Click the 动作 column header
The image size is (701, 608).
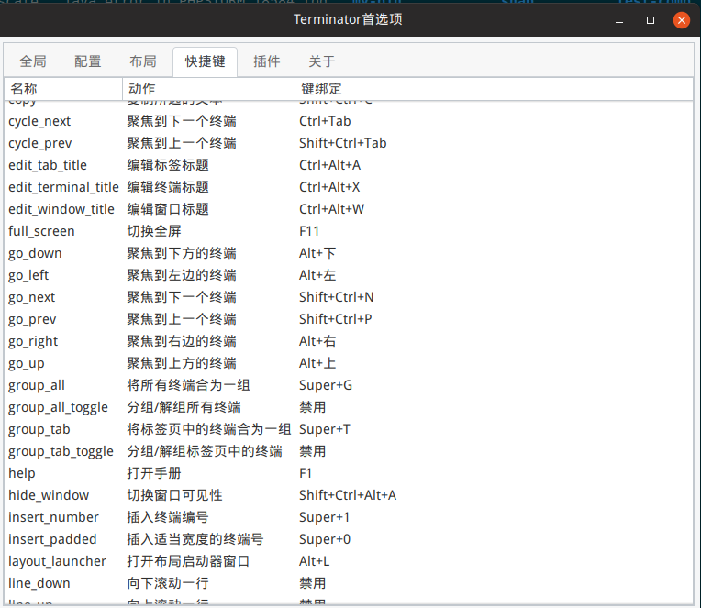coord(208,89)
